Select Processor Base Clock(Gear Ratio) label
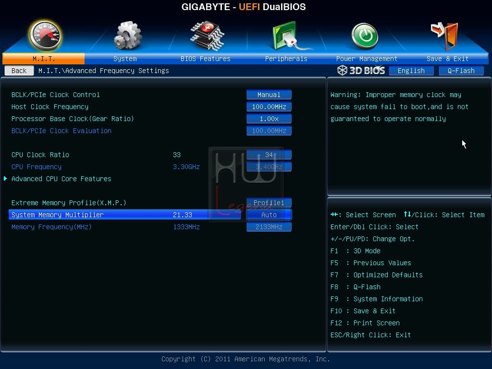Viewport: 492px width, 369px height. (x=73, y=119)
